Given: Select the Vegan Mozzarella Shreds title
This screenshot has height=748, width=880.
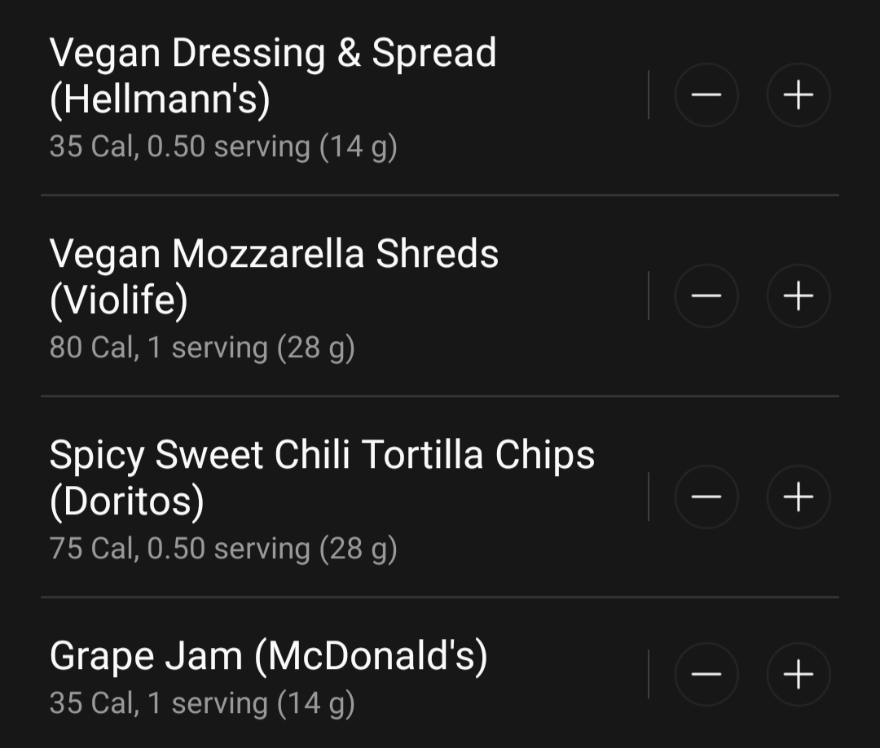Looking at the screenshot, I should 274,254.
